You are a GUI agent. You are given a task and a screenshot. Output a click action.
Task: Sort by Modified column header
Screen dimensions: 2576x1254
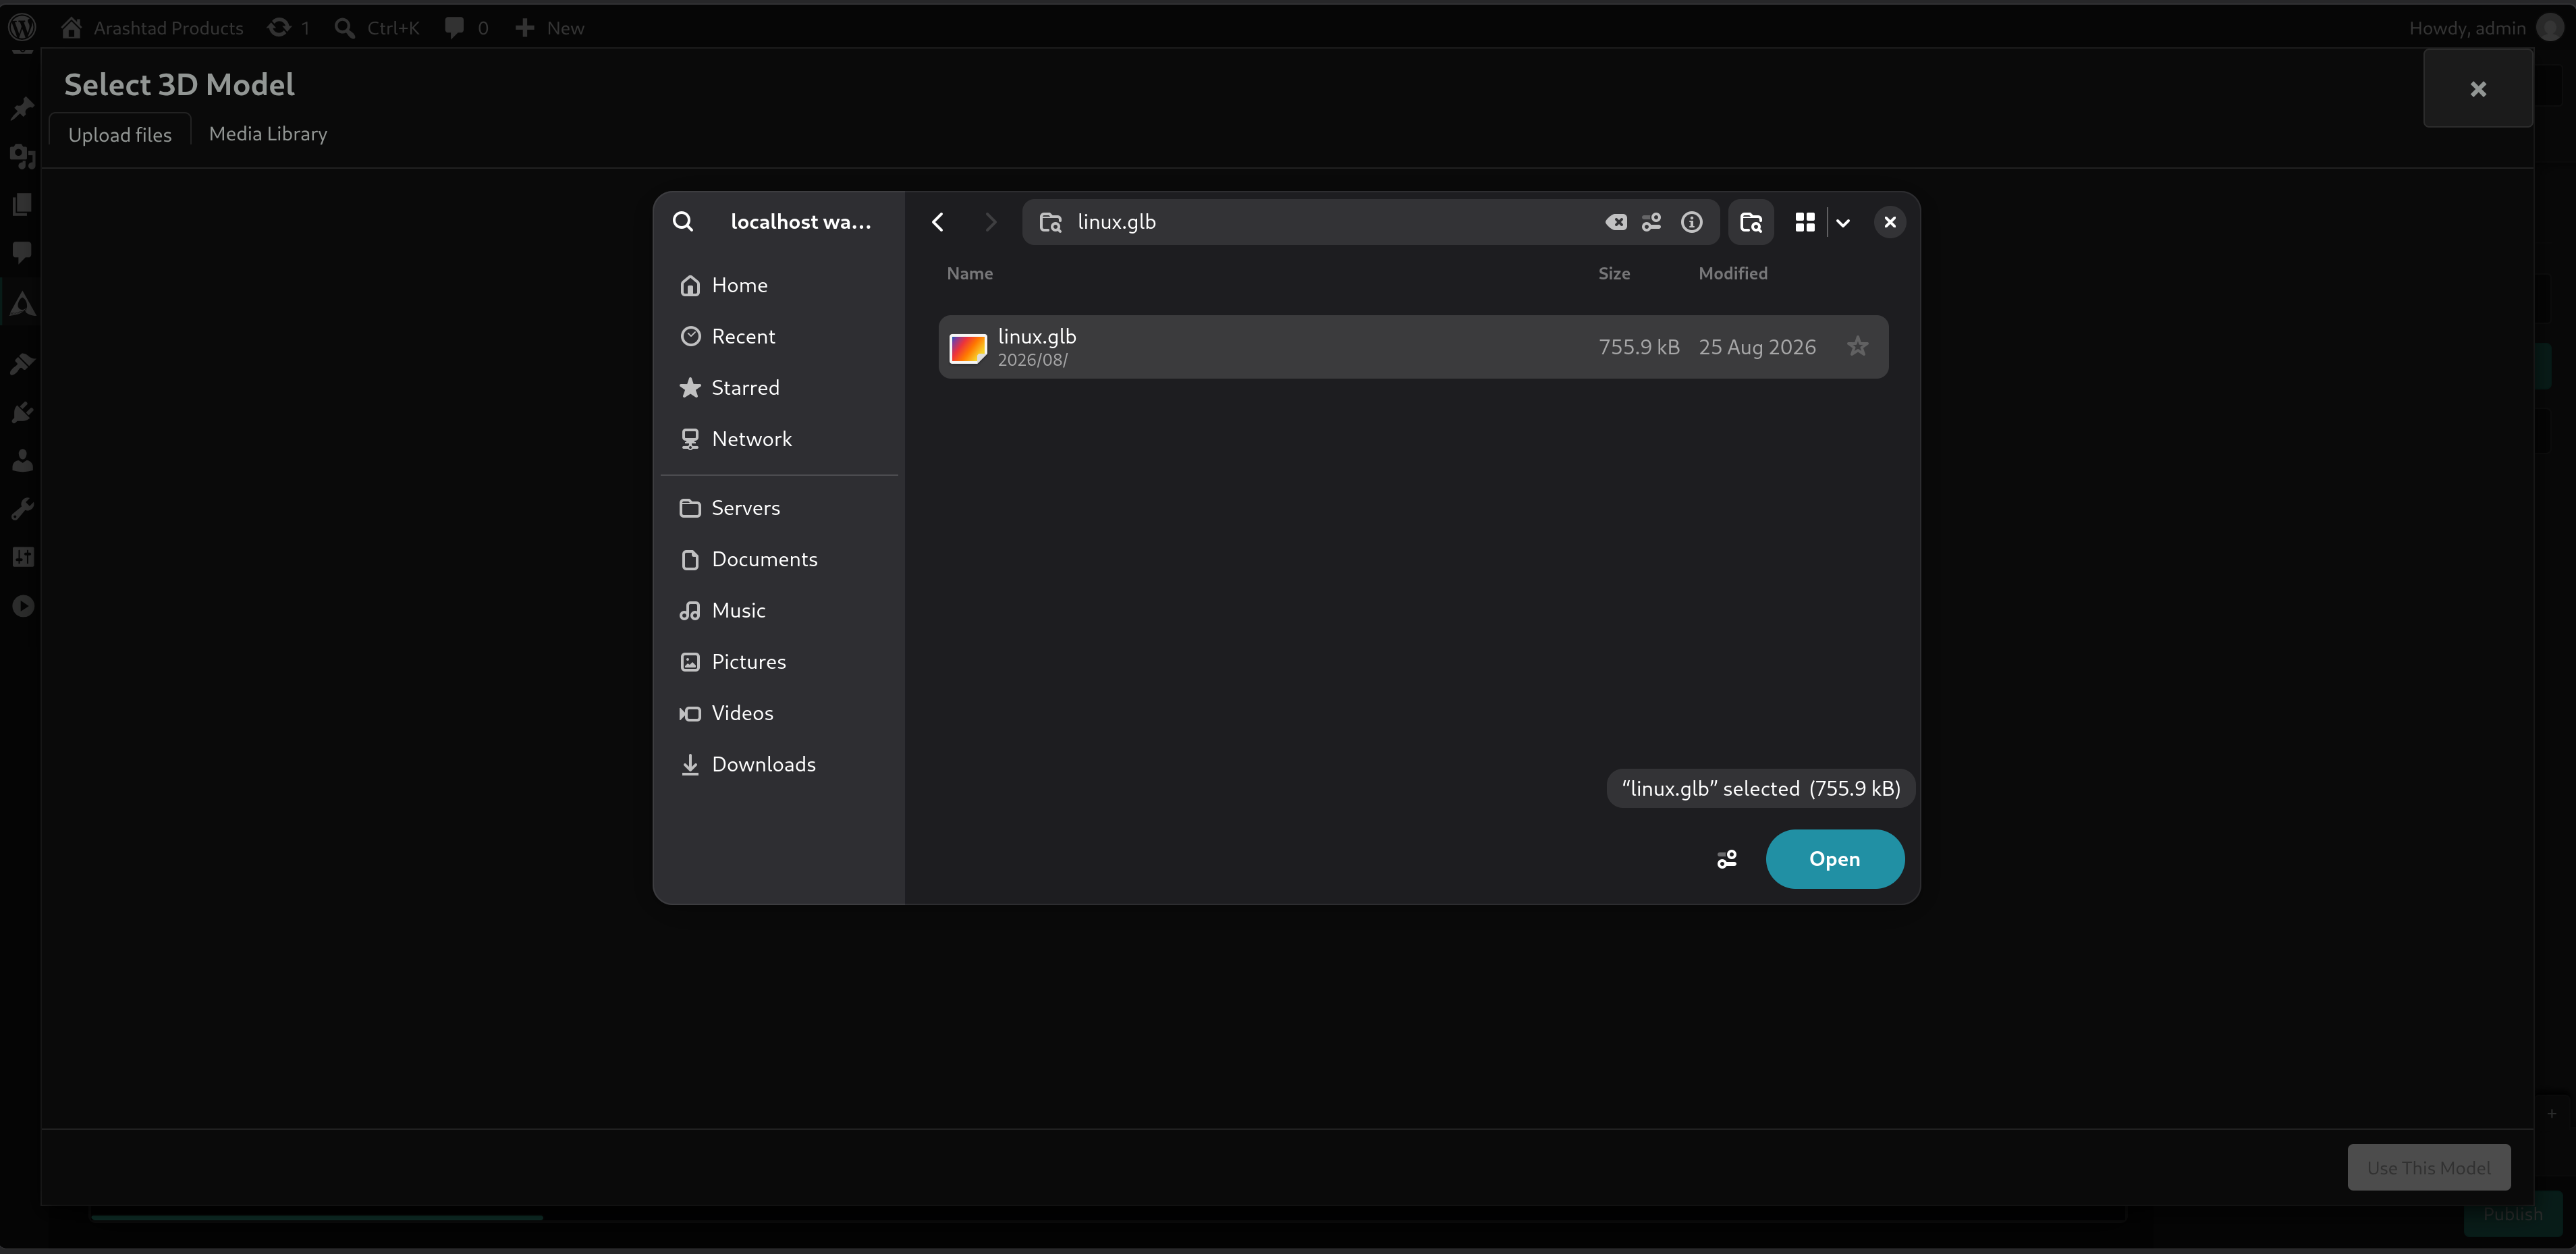point(1733,273)
